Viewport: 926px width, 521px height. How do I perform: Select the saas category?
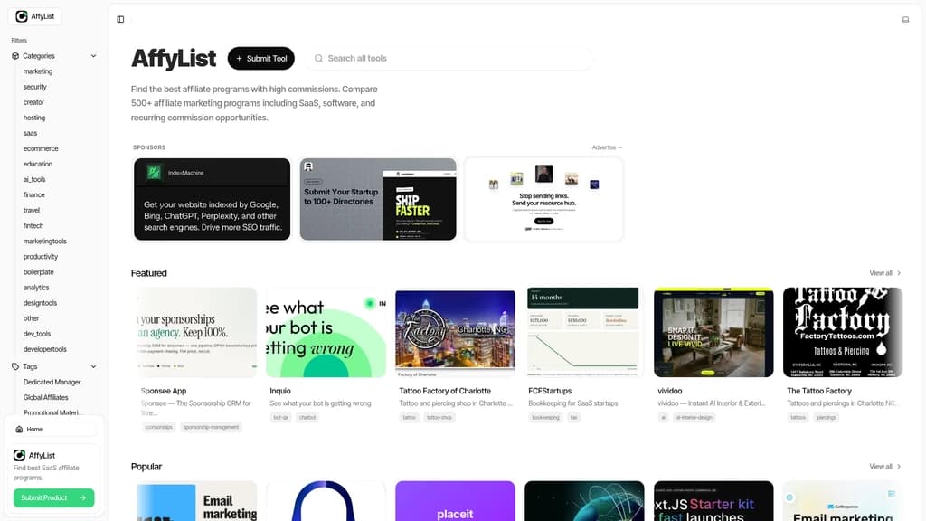pyautogui.click(x=30, y=134)
